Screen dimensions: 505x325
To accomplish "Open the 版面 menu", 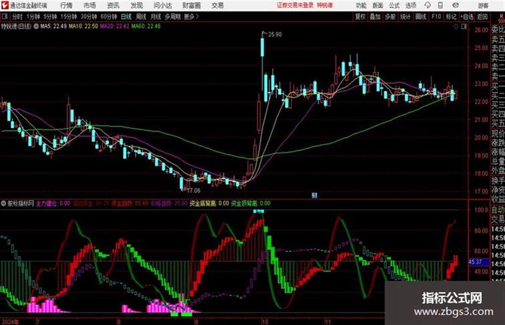I will pyautogui.click(x=377, y=5).
